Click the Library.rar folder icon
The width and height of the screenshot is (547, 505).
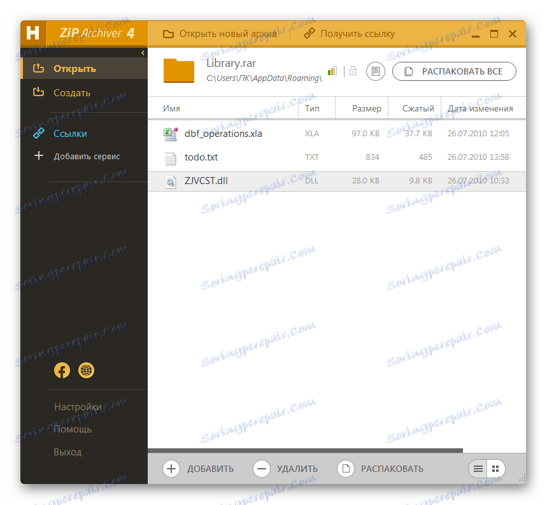pos(178,71)
